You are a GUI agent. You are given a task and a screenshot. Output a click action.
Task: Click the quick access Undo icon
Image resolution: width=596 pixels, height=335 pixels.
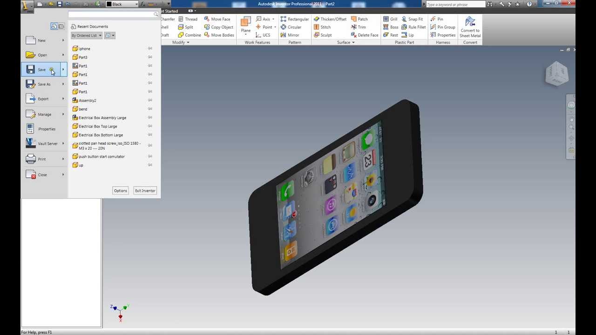click(68, 4)
